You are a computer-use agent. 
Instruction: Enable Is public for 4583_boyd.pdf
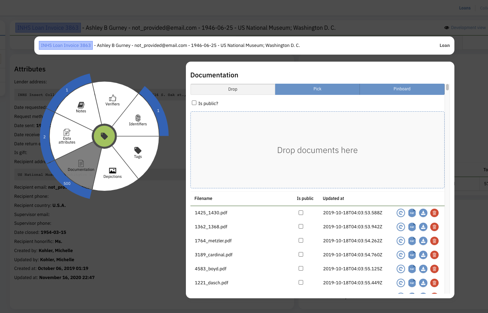[301, 268]
